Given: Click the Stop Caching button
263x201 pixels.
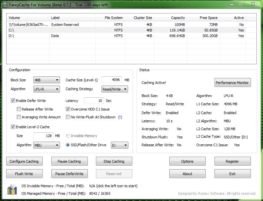Looking at the screenshot, I should pyautogui.click(x=114, y=161).
